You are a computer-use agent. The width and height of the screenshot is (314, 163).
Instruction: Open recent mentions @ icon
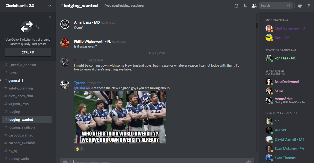300,6
